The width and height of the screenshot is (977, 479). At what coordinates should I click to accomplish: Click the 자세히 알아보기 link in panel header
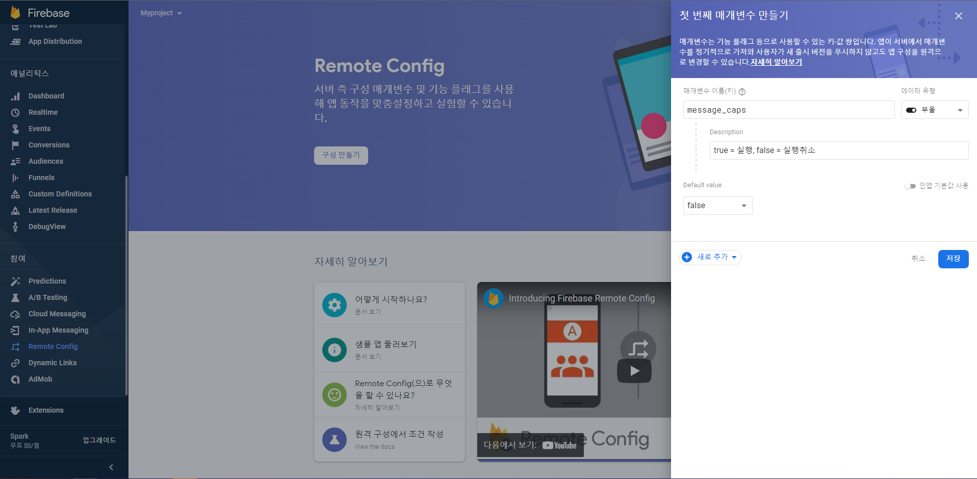tap(776, 62)
